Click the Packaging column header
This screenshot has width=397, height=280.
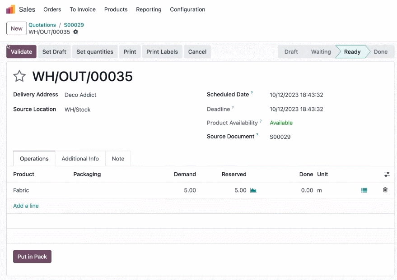point(87,174)
